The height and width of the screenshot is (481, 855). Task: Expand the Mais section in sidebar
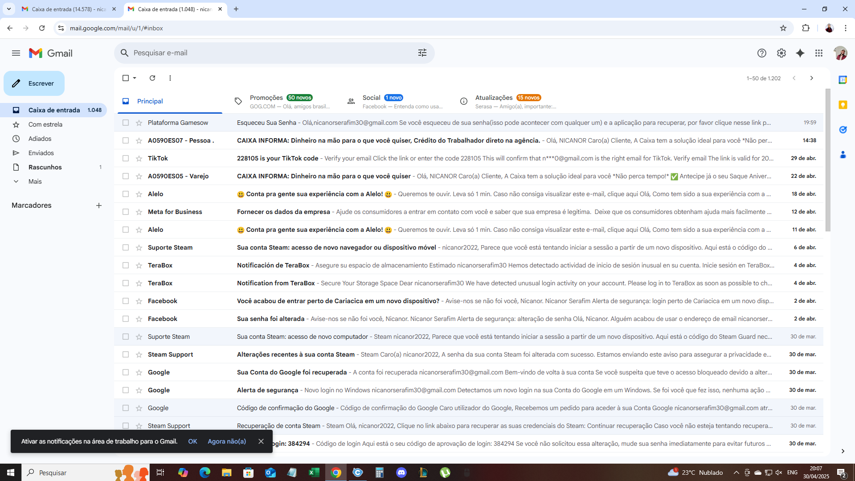tap(35, 181)
